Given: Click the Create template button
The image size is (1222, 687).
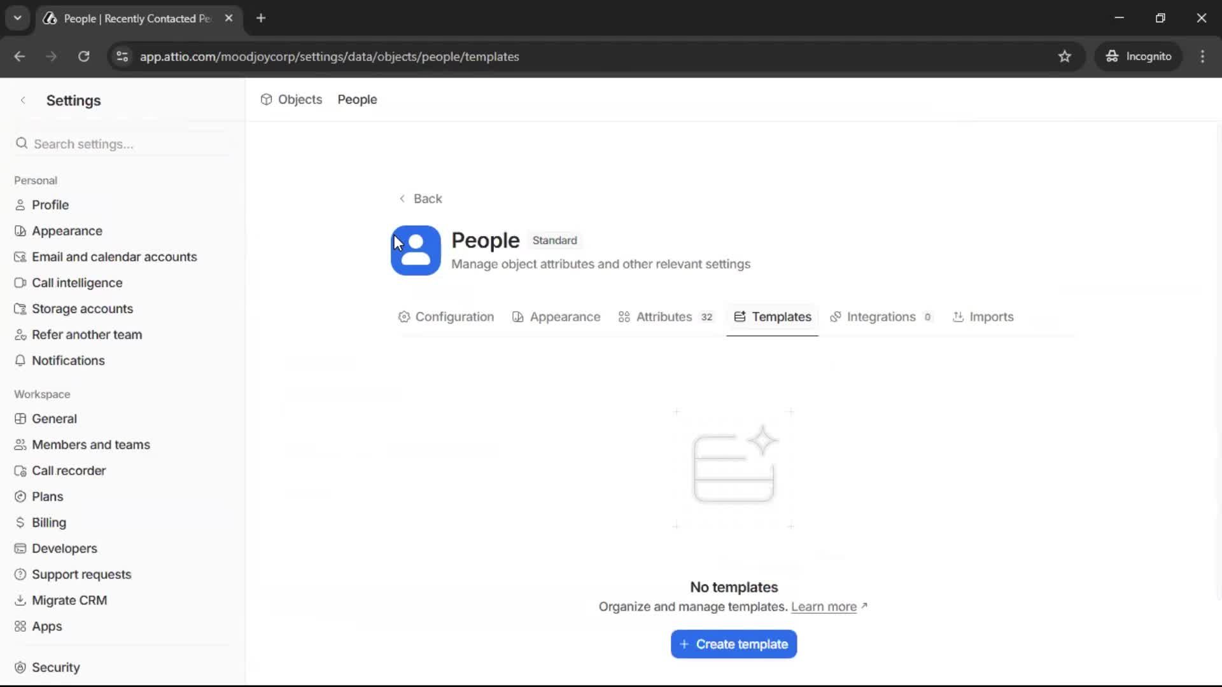Looking at the screenshot, I should (733, 644).
